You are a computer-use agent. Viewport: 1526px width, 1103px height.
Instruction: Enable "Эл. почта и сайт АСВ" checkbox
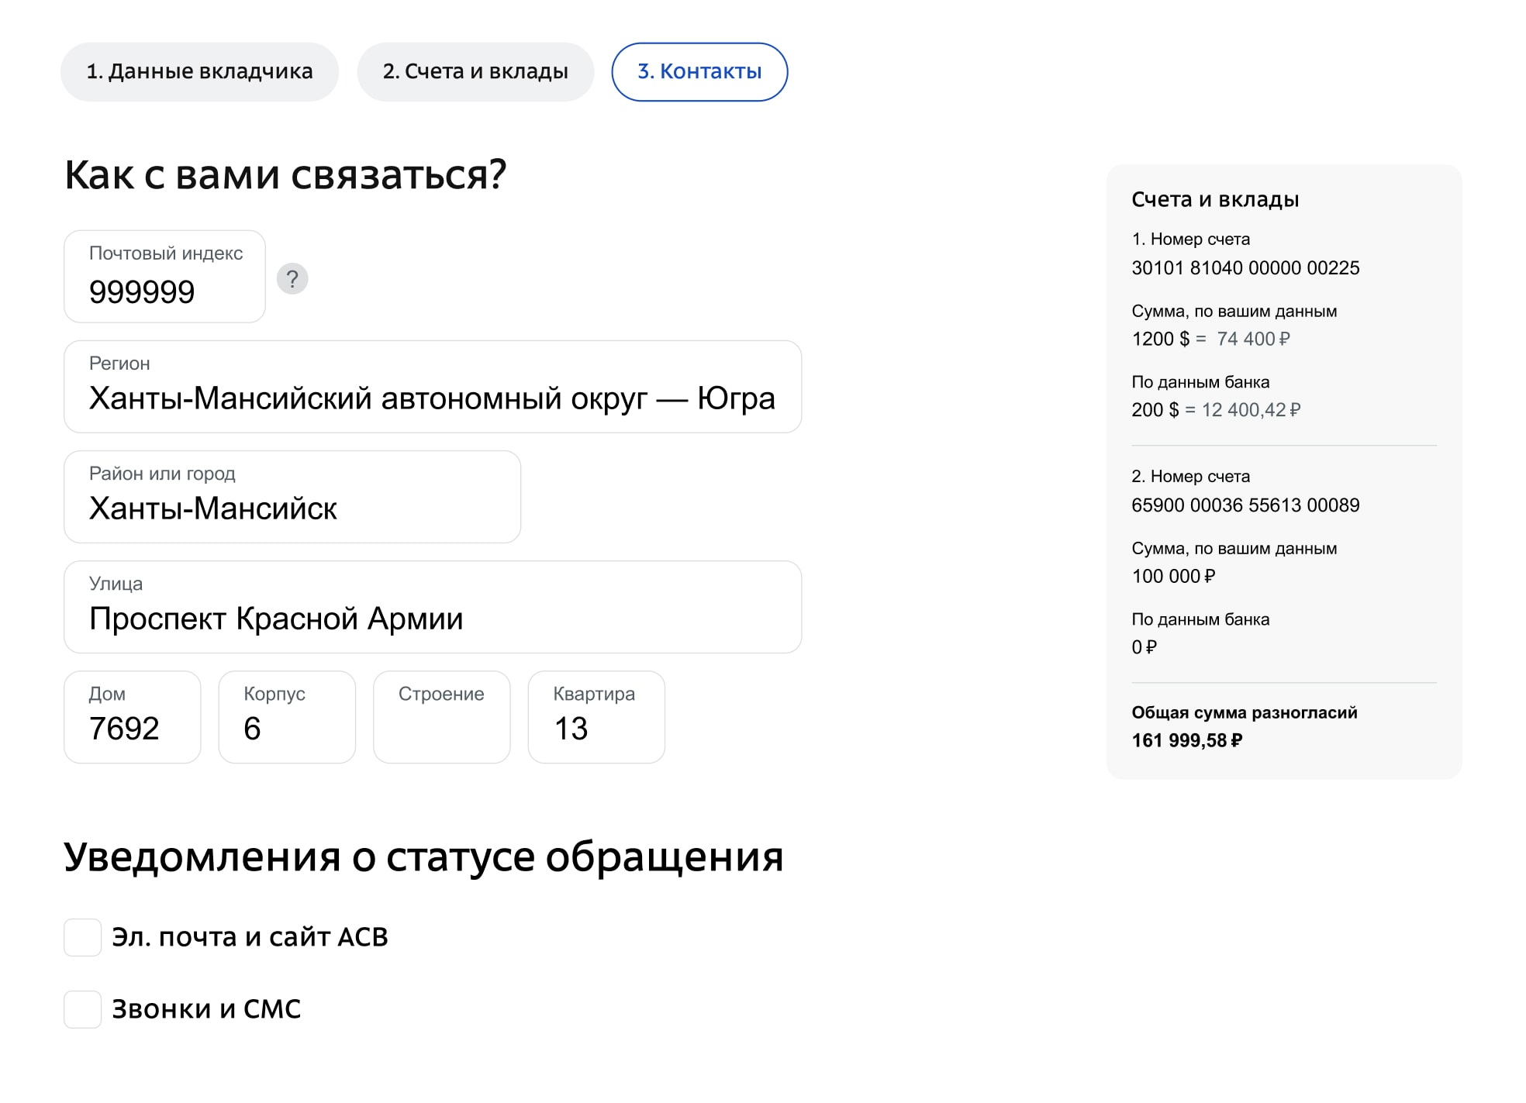[x=83, y=937]
